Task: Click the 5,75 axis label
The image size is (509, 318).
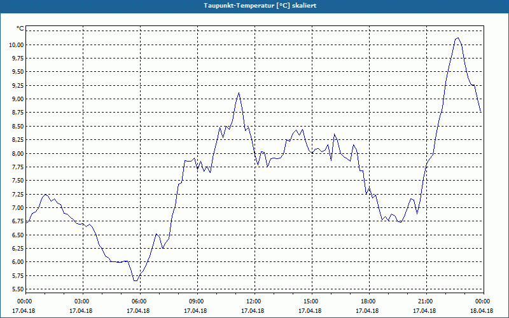Action: tap(17, 276)
